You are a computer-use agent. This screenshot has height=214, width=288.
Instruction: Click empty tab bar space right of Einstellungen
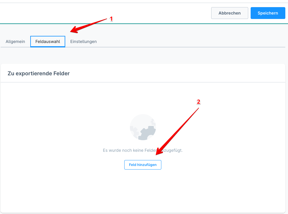click(190, 41)
